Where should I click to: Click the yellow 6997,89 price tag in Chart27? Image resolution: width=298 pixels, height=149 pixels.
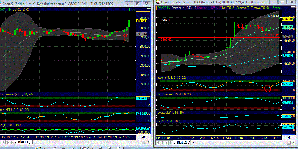coord(142,20)
